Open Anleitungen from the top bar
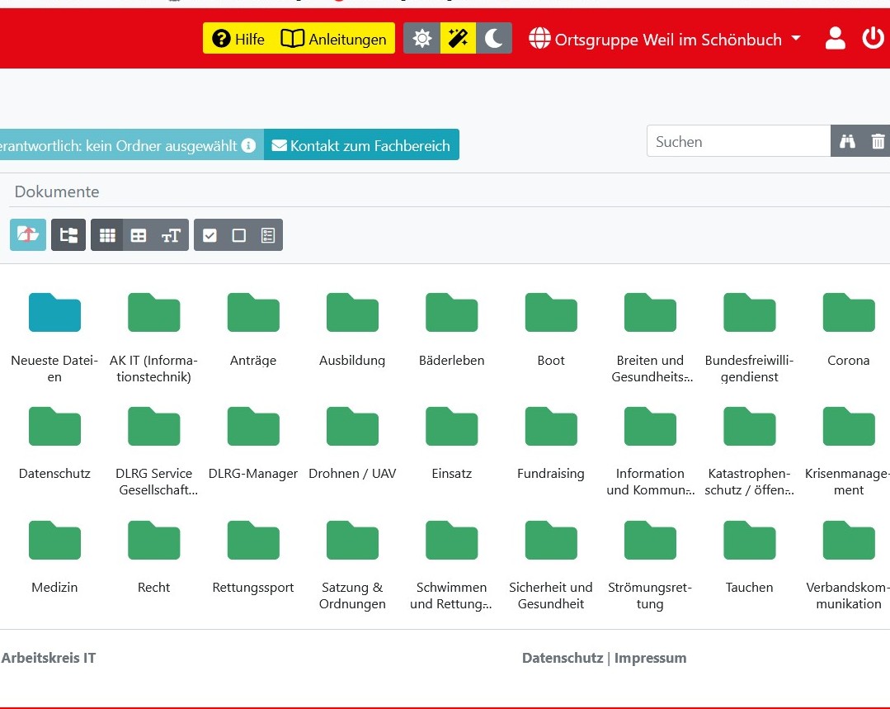The height and width of the screenshot is (709, 890). click(334, 39)
